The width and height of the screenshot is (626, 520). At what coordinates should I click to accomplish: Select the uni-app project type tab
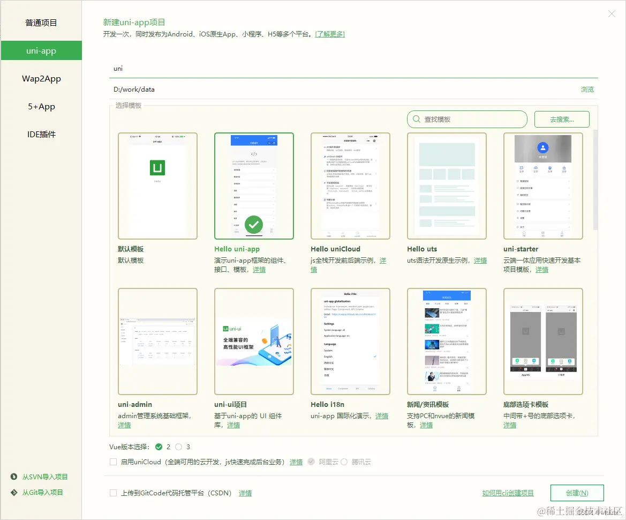[x=41, y=51]
